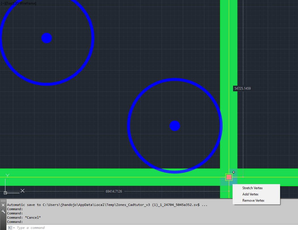The width and height of the screenshot is (298, 230).
Task: Click the command prompt icon in command line
Action: tap(10, 228)
